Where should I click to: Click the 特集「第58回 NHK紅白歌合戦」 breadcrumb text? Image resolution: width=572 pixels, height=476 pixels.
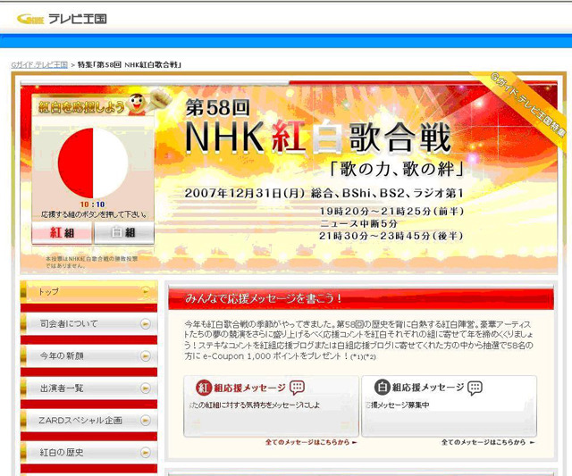(x=130, y=65)
